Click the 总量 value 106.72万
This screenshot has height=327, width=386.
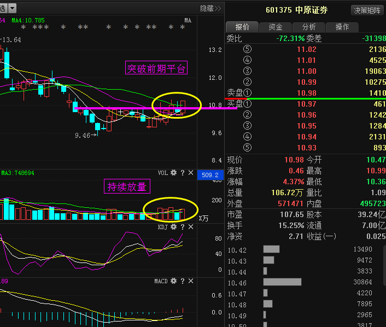click(287, 192)
